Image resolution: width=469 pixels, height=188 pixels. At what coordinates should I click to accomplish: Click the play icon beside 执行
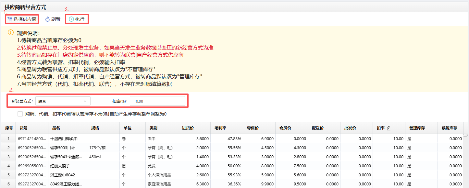coord(71,19)
